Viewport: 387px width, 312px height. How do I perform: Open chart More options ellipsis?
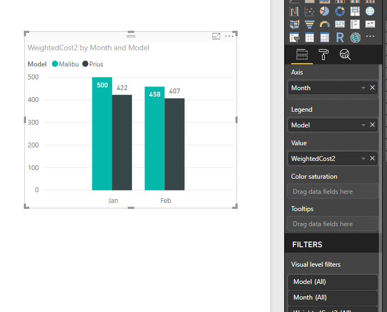[x=229, y=36]
